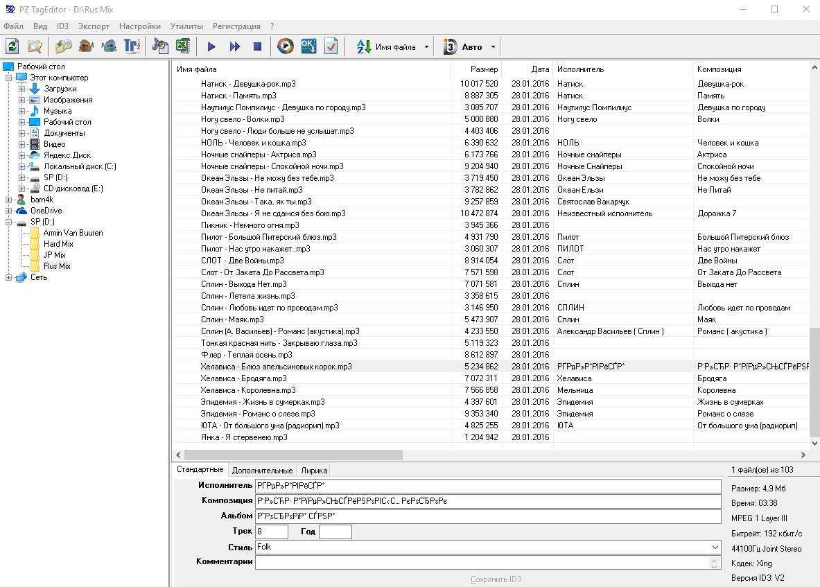The width and height of the screenshot is (820, 587).
Task: Switch to the 'Лирика' tab
Action: coord(314,471)
